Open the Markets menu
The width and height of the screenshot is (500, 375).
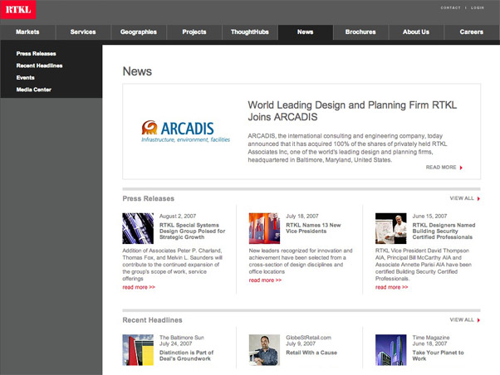[x=27, y=32]
